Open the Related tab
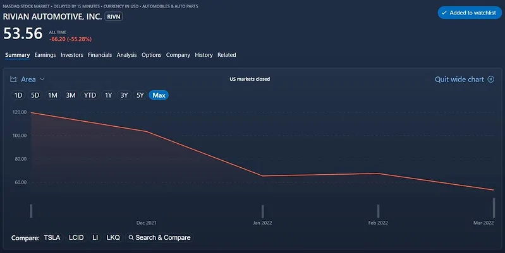Viewport: 505px width, 253px height. pos(227,55)
